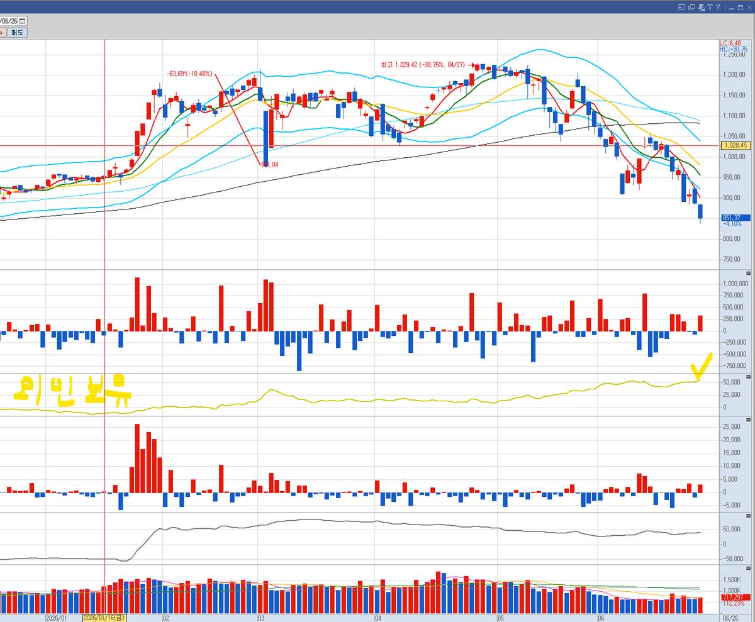
Task: Close the gray line indicator panel
Action: (747, 515)
